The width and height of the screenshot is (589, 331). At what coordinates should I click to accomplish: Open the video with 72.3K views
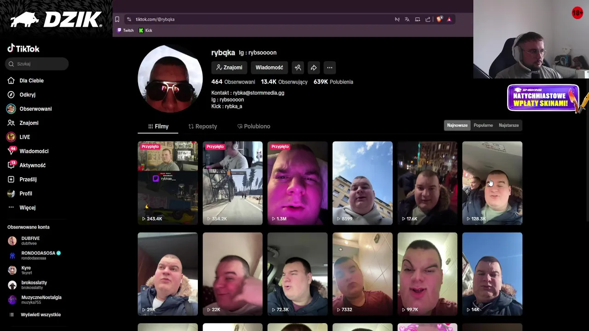pyautogui.click(x=297, y=274)
